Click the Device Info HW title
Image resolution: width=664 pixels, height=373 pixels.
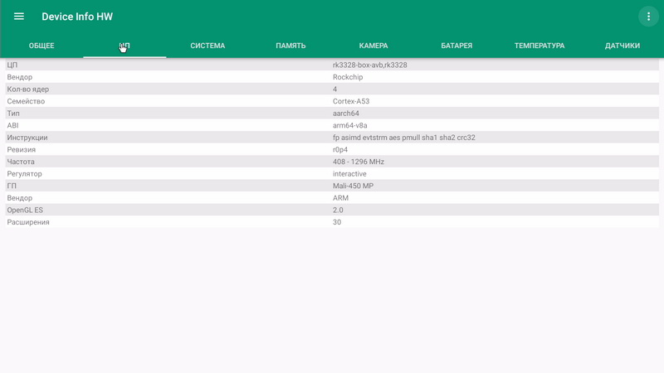point(77,17)
